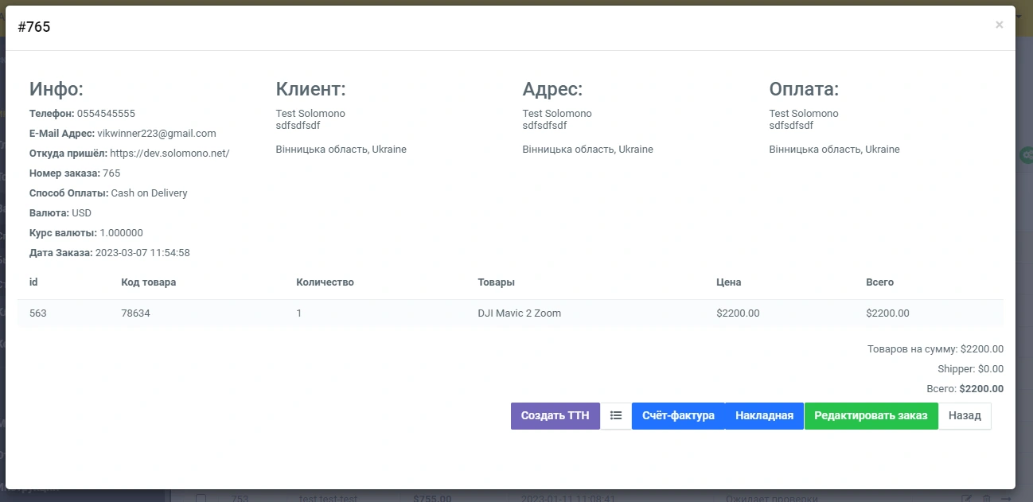The width and height of the screenshot is (1033, 502).
Task: Click the DJI Mavic 2 Zoom product name
Action: click(x=519, y=313)
